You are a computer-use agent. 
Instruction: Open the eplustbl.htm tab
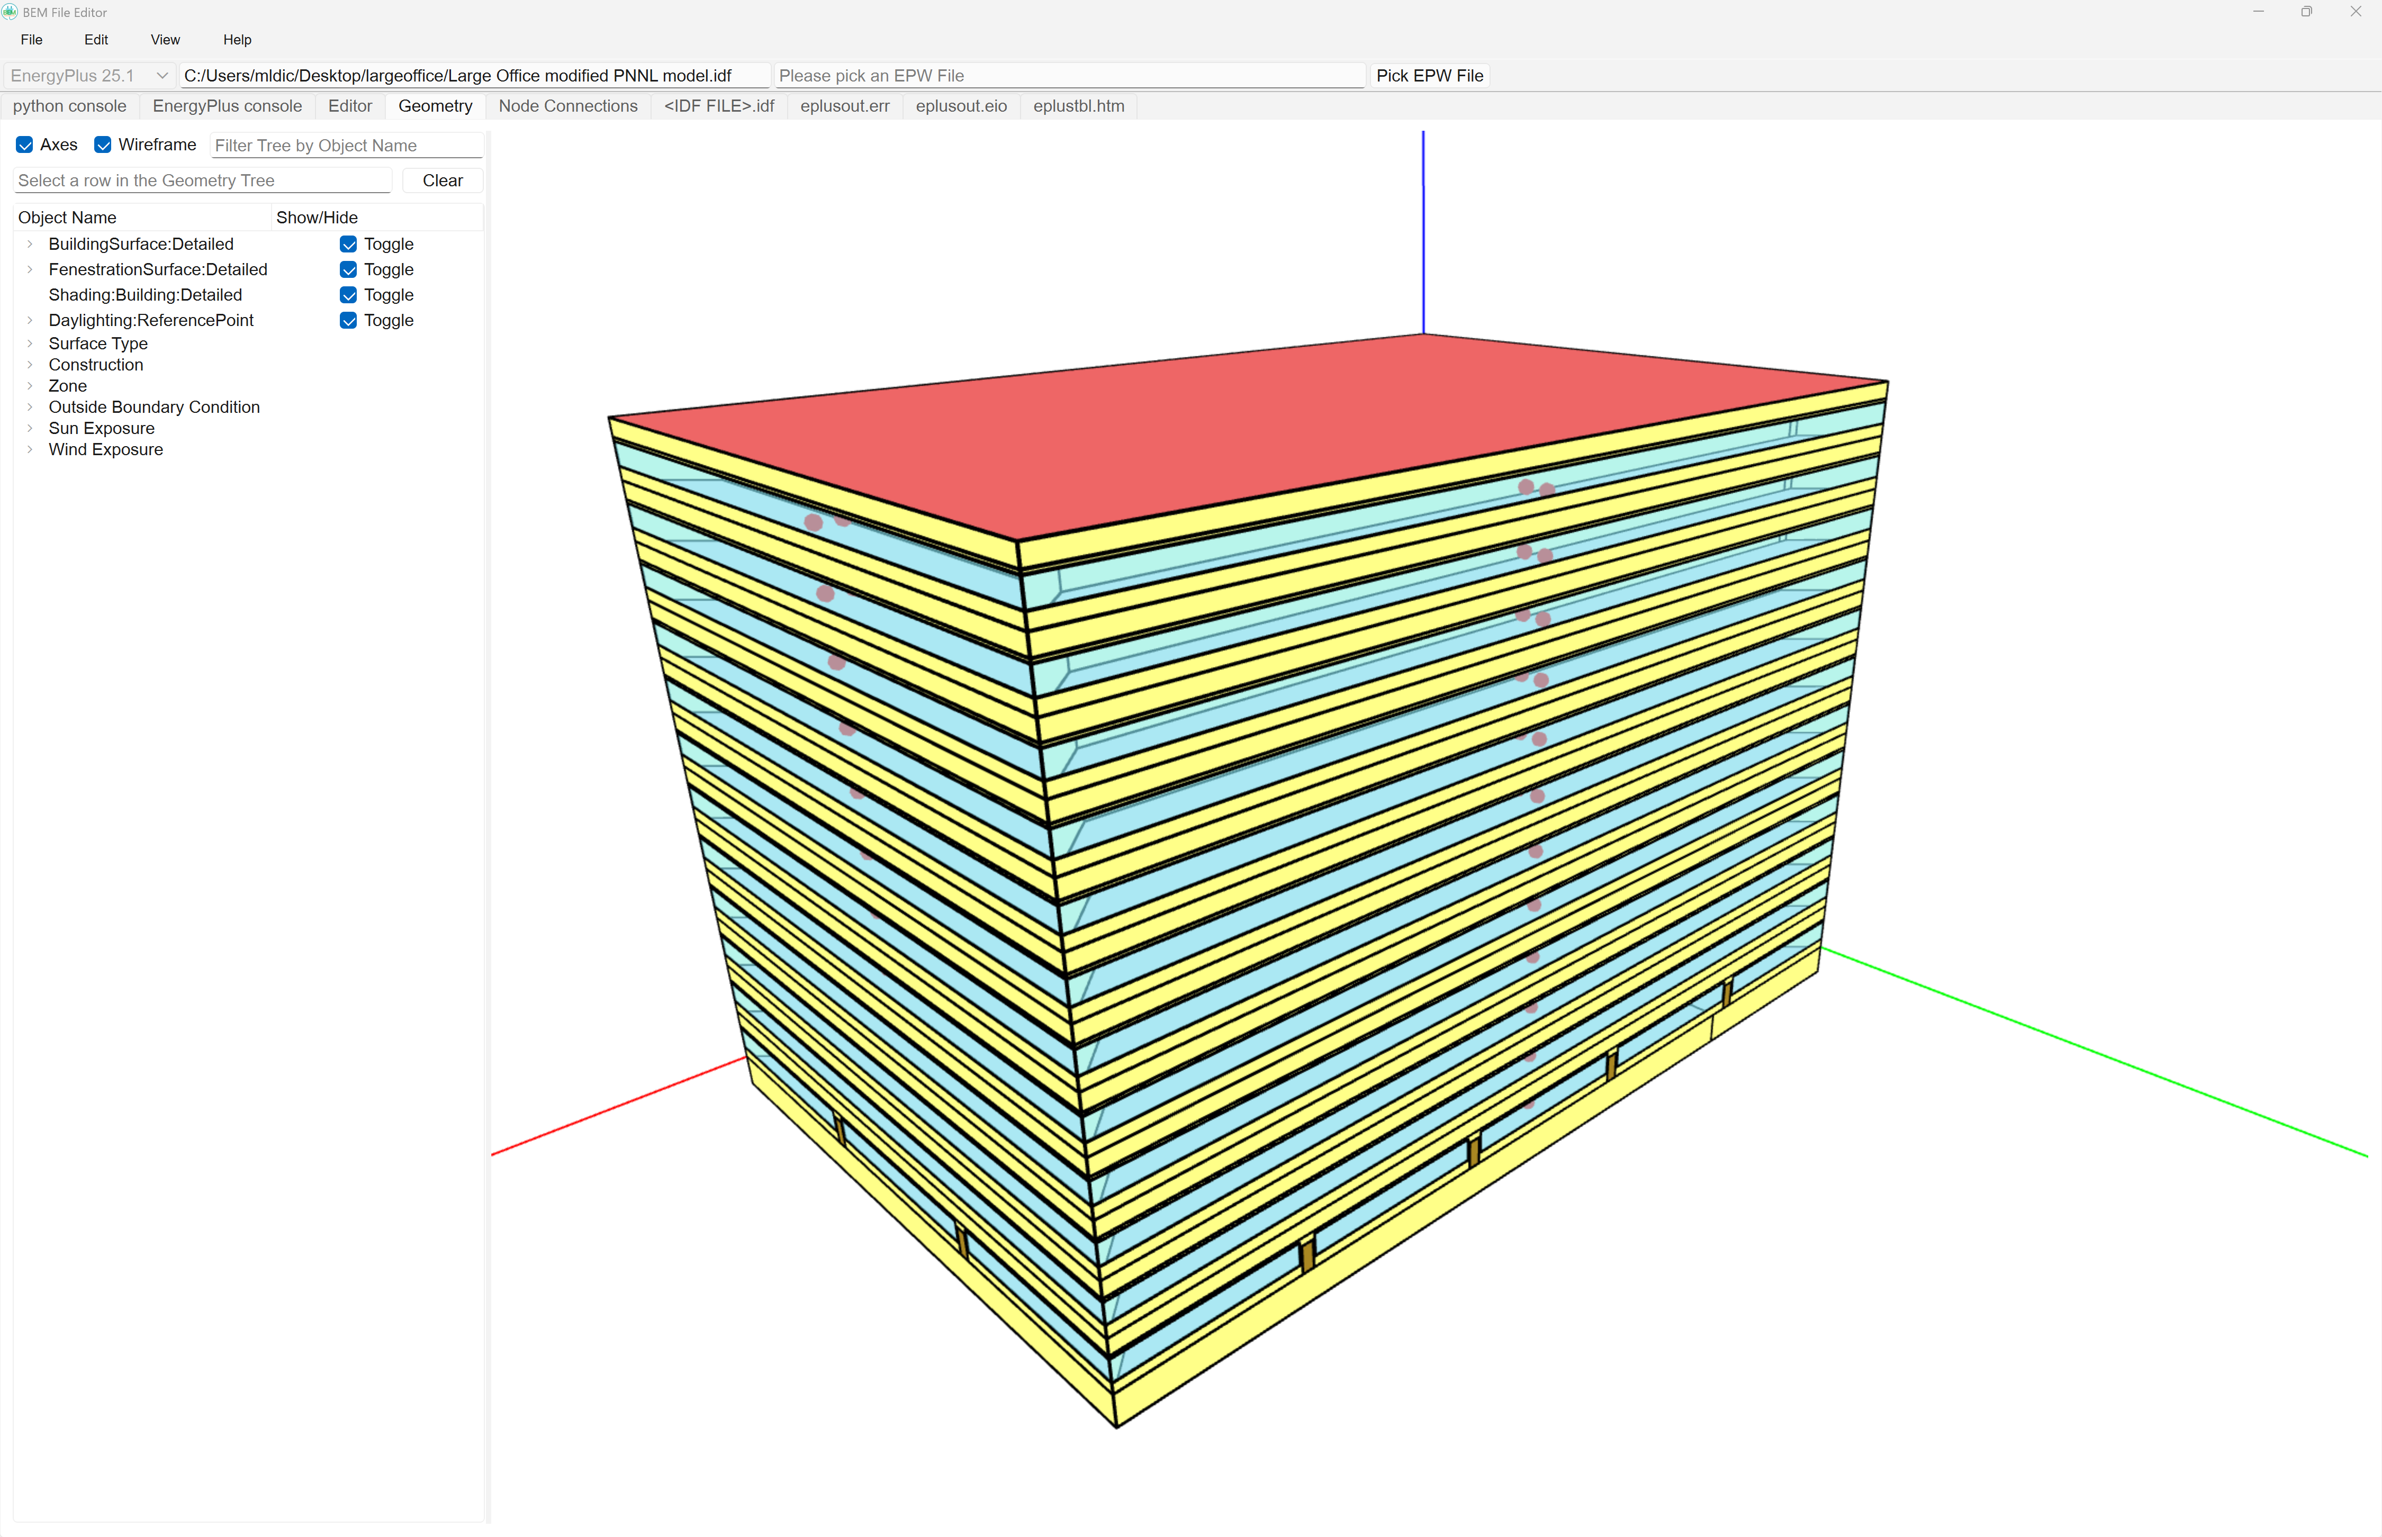coord(1079,106)
